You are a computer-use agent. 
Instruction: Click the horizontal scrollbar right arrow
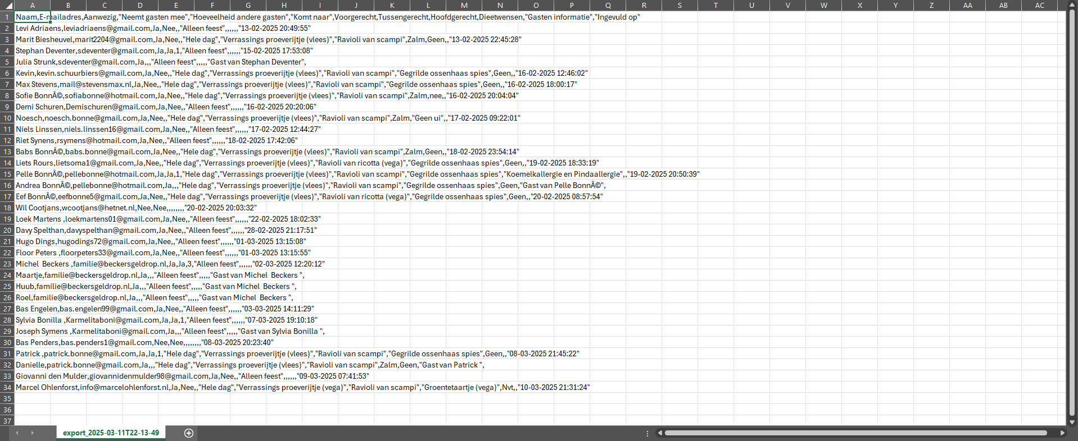click(1062, 433)
